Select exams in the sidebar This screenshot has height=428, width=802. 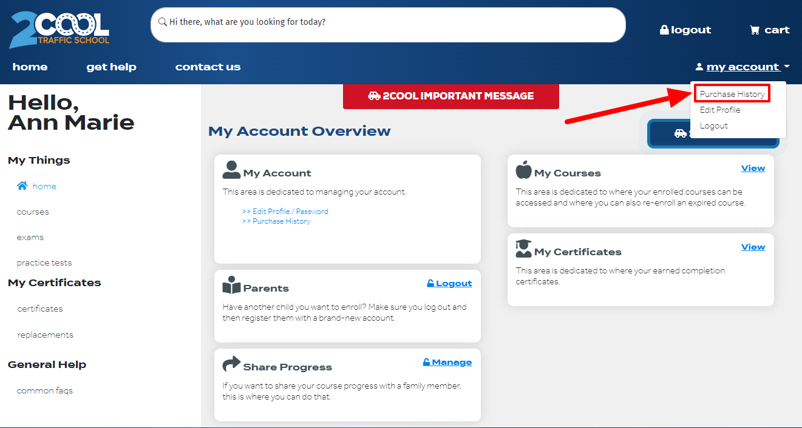tap(30, 237)
